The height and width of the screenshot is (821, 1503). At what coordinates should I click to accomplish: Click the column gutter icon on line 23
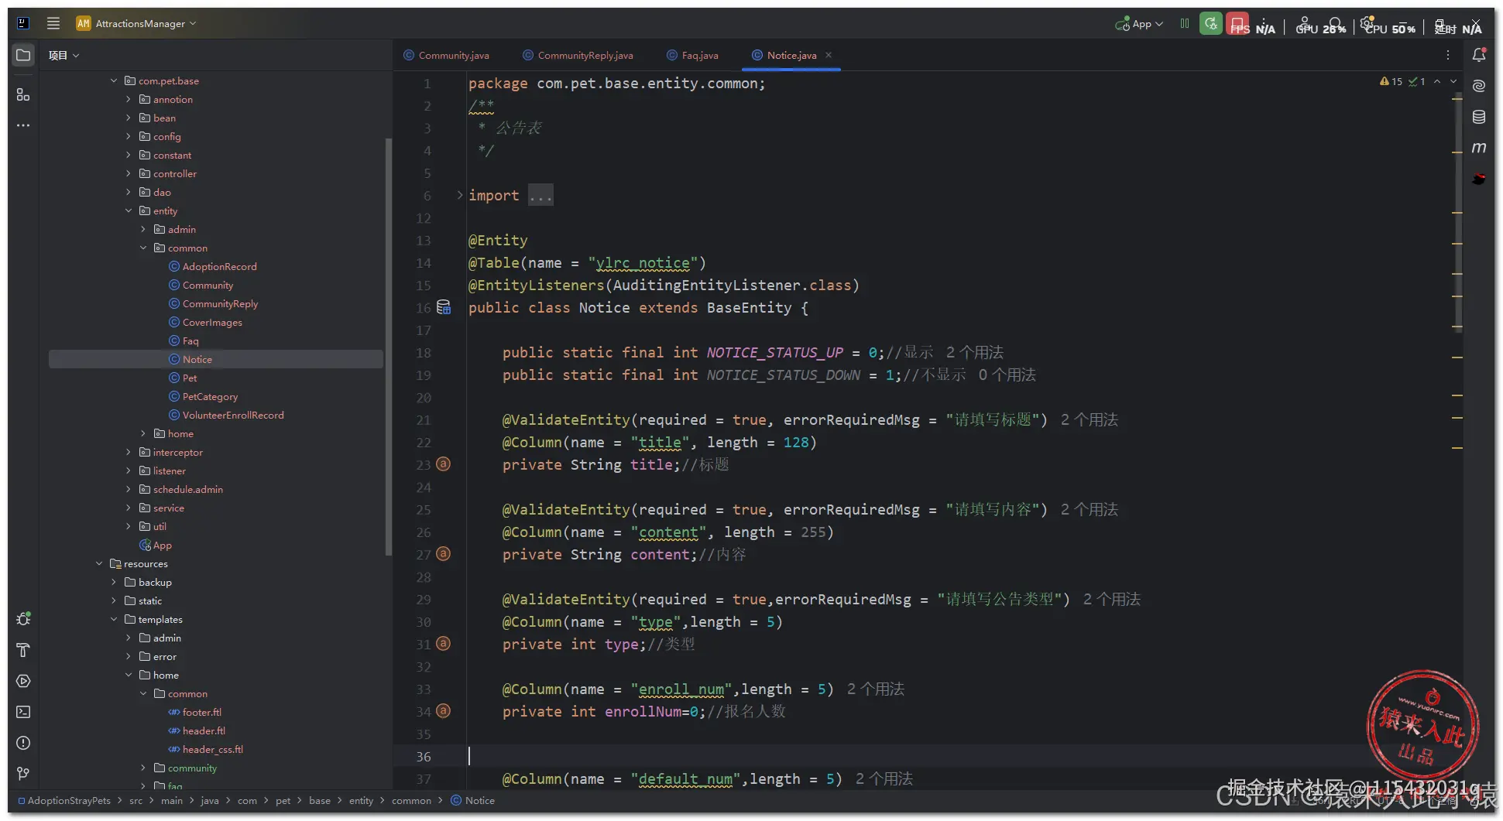[x=443, y=464]
